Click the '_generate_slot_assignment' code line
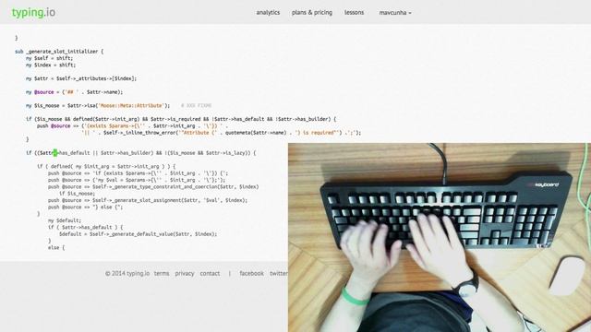The image size is (591, 332). [x=148, y=200]
